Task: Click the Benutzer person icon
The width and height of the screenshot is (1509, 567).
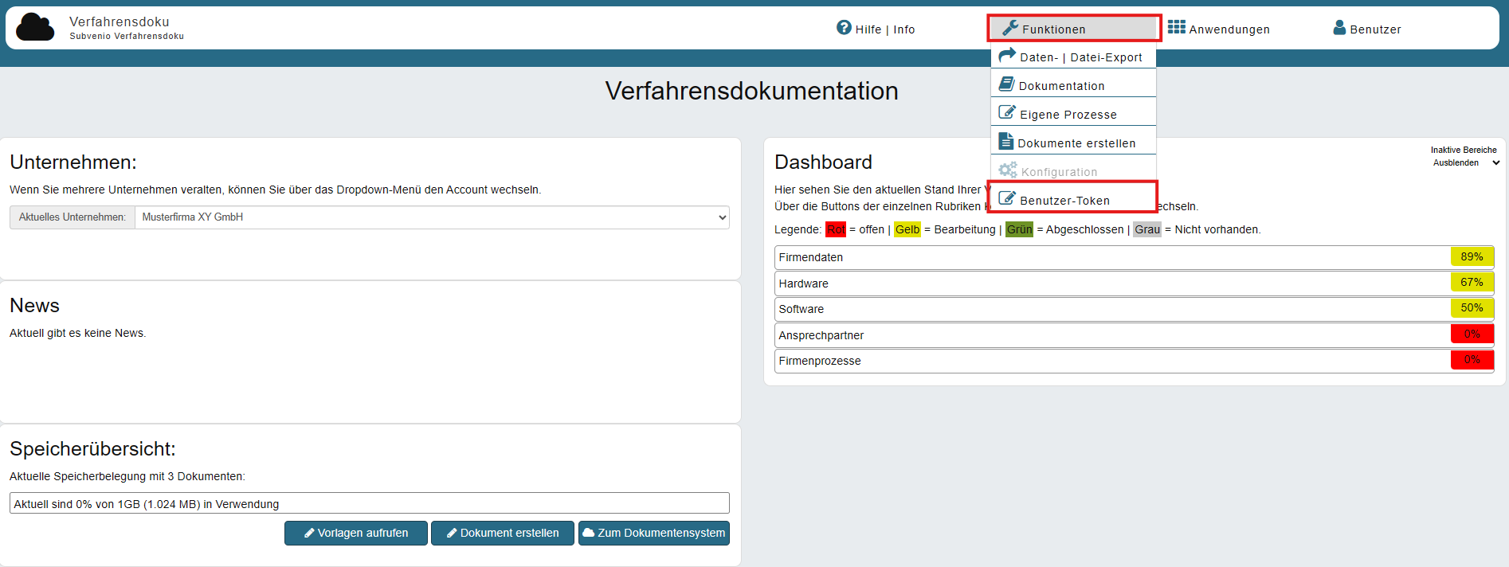Action: click(1339, 28)
